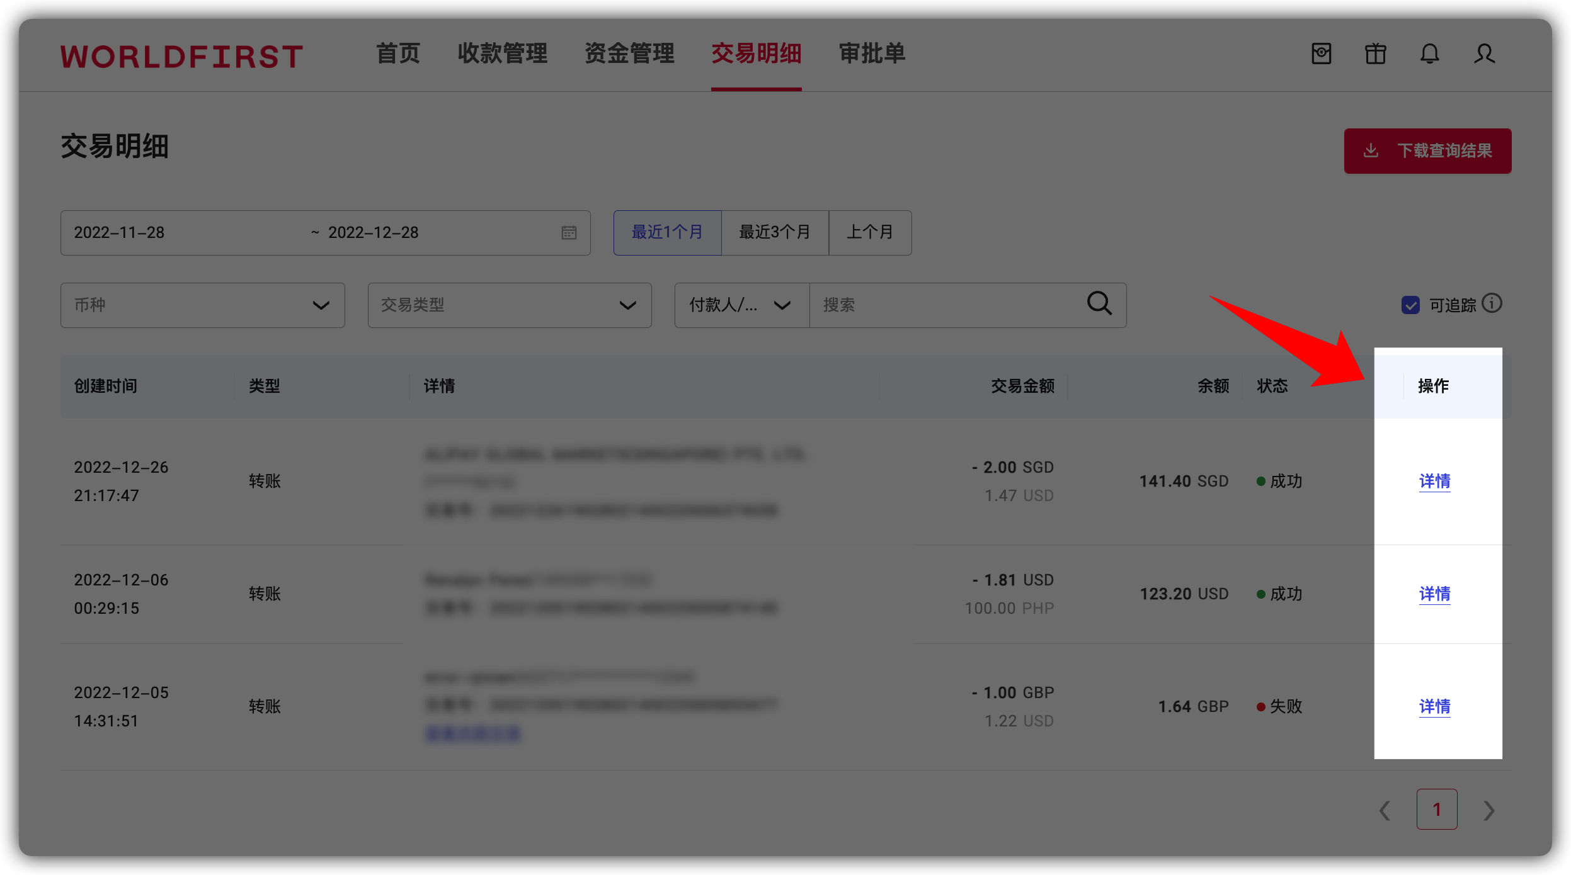
Task: Click the search magnifier icon
Action: tap(1099, 305)
